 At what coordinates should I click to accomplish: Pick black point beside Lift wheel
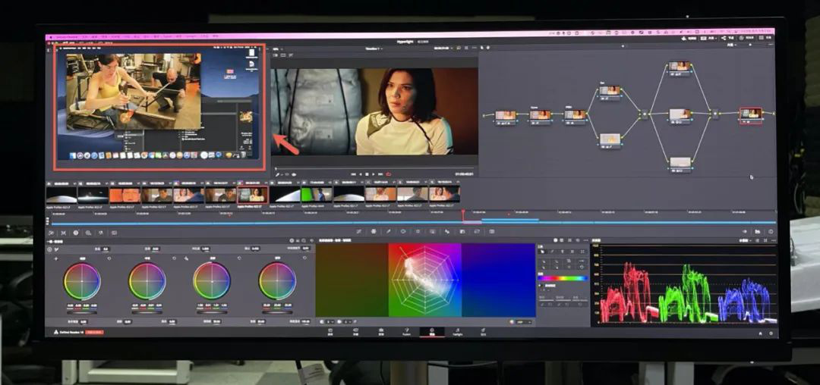coord(56,258)
